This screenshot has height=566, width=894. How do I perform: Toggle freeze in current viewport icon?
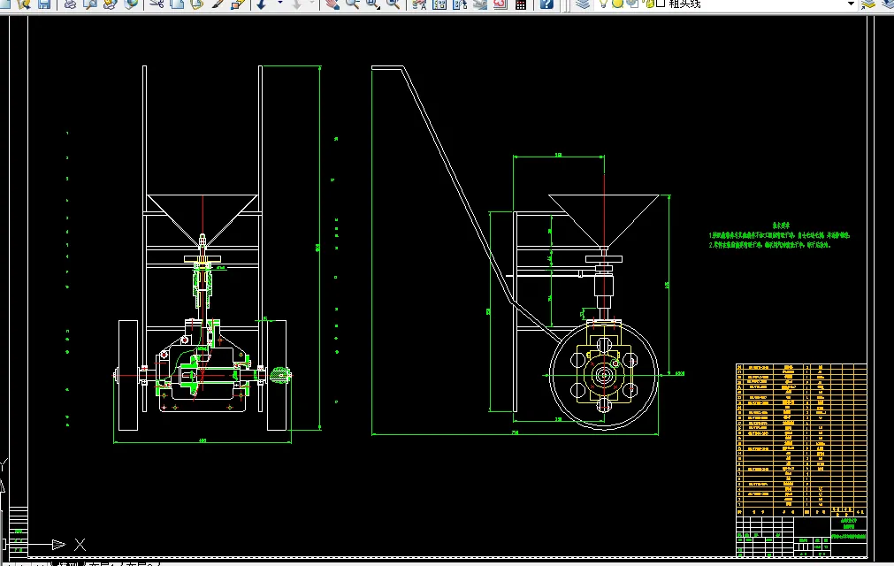tap(631, 3)
